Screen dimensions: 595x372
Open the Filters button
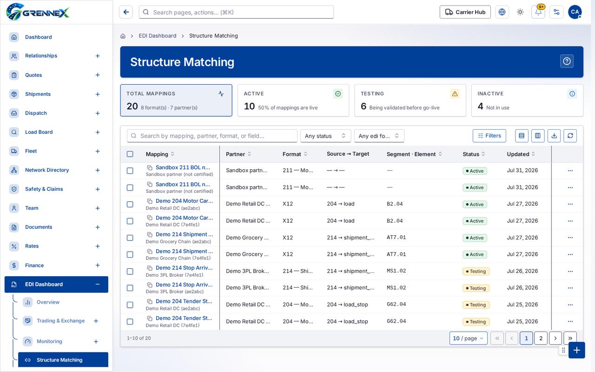click(489, 136)
